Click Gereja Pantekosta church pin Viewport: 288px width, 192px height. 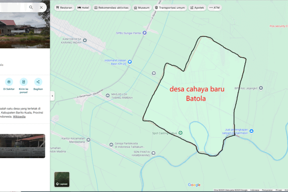click(x=111, y=145)
